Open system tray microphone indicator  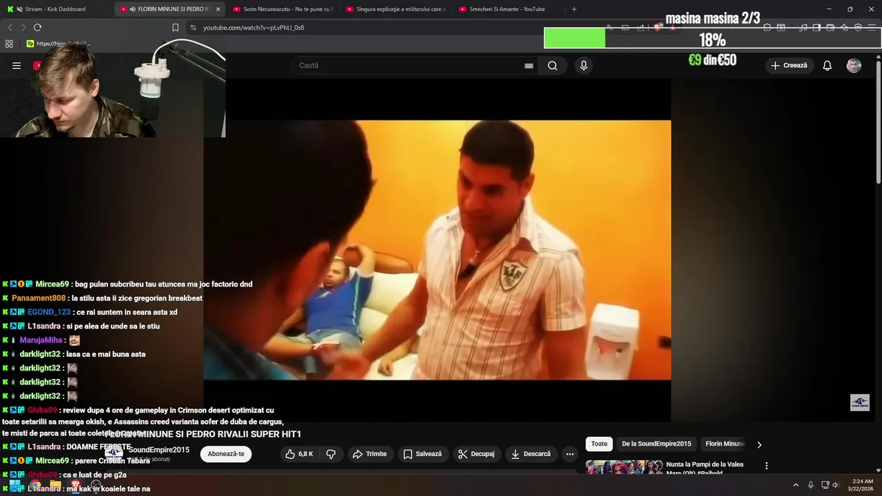pyautogui.click(x=810, y=485)
